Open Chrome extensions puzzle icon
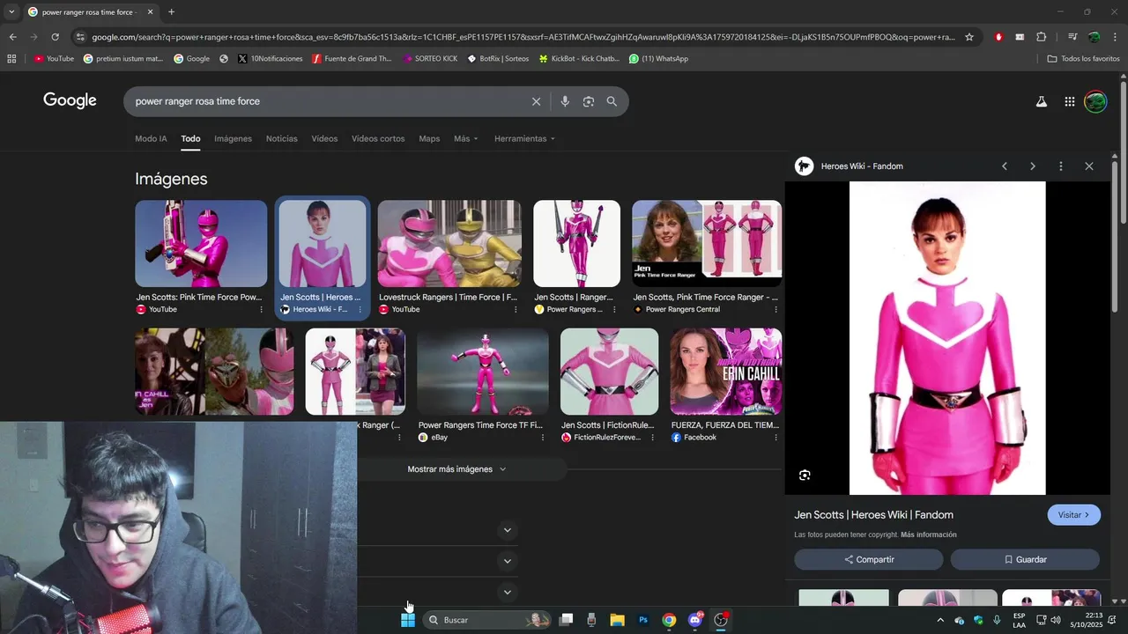Screen dimensions: 1128x634 click(x=1042, y=37)
